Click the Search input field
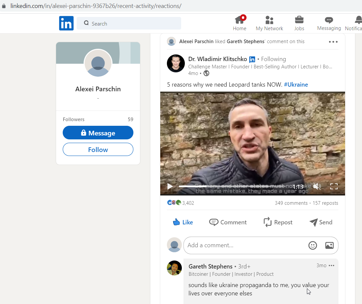 [x=129, y=23]
